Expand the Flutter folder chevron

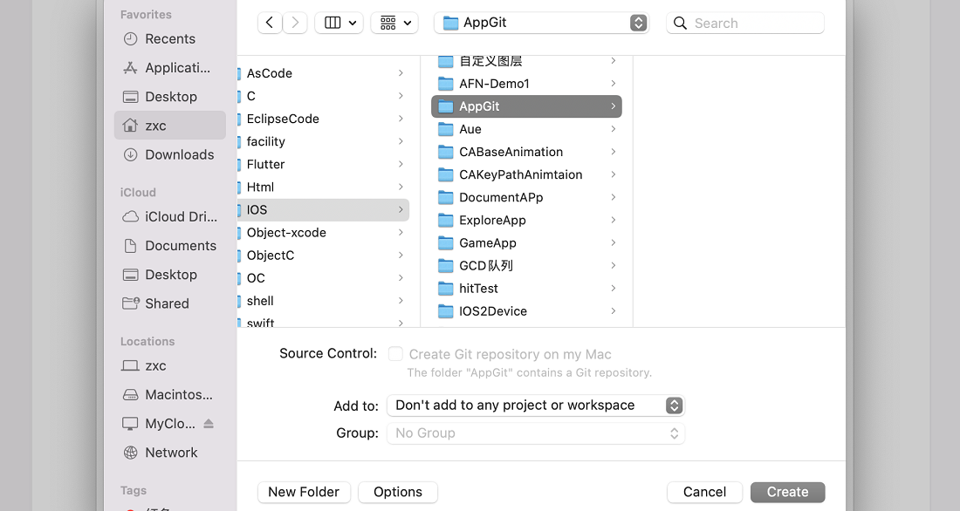401,164
